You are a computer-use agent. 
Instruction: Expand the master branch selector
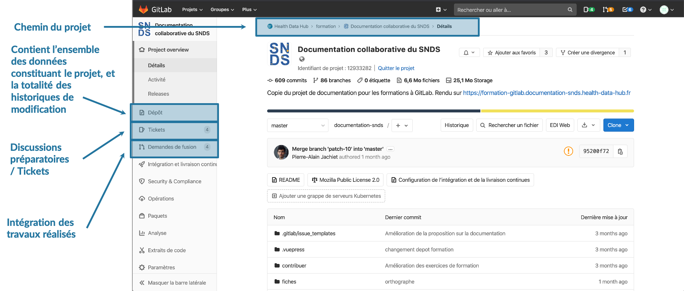pos(297,125)
